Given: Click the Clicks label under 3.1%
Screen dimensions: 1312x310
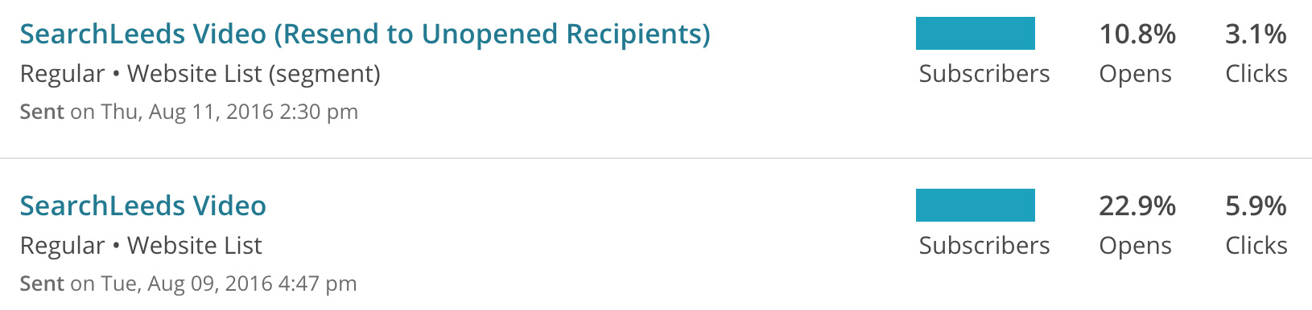Looking at the screenshot, I should tap(1256, 73).
